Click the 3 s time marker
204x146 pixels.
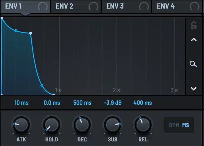pyautogui.click(x=174, y=90)
